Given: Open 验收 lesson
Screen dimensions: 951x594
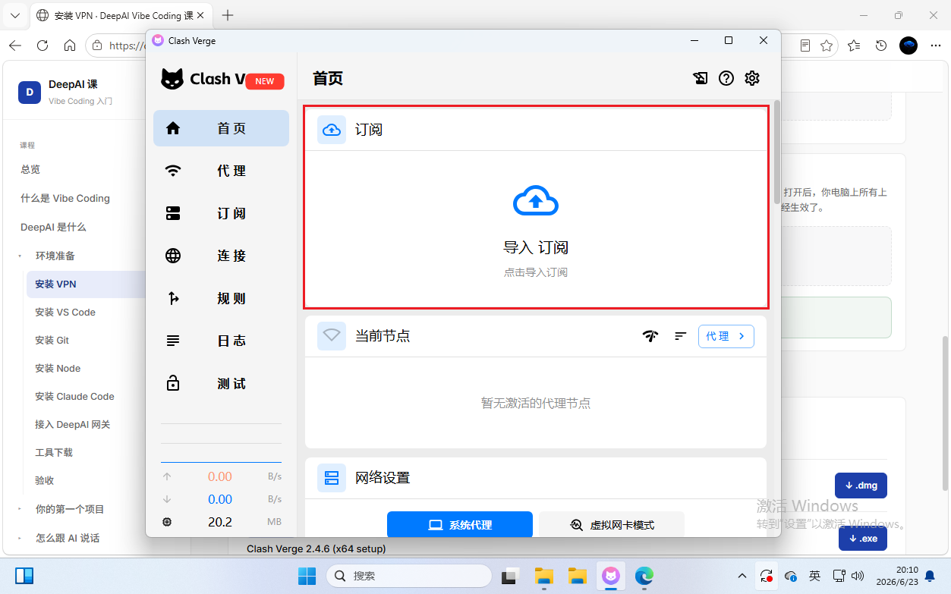Looking at the screenshot, I should click(x=45, y=480).
